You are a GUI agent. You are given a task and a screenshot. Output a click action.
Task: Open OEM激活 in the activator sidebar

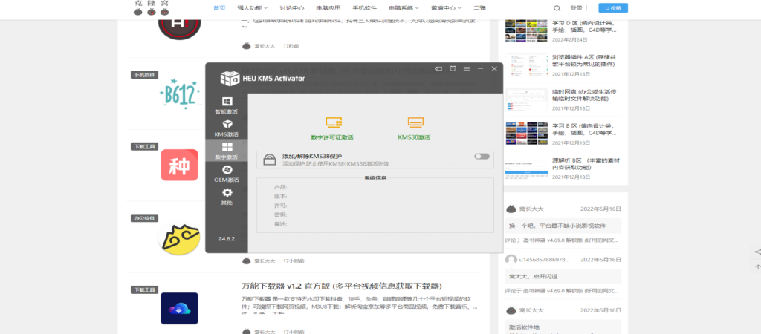pyautogui.click(x=226, y=174)
